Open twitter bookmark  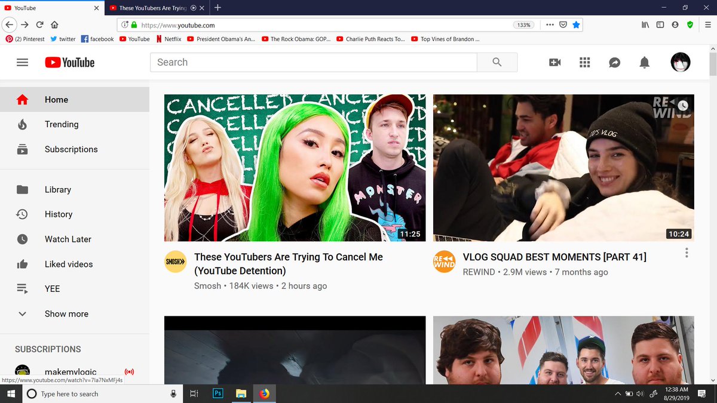coord(63,39)
